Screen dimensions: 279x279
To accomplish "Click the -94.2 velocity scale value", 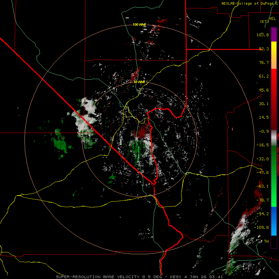I will pos(263,214).
